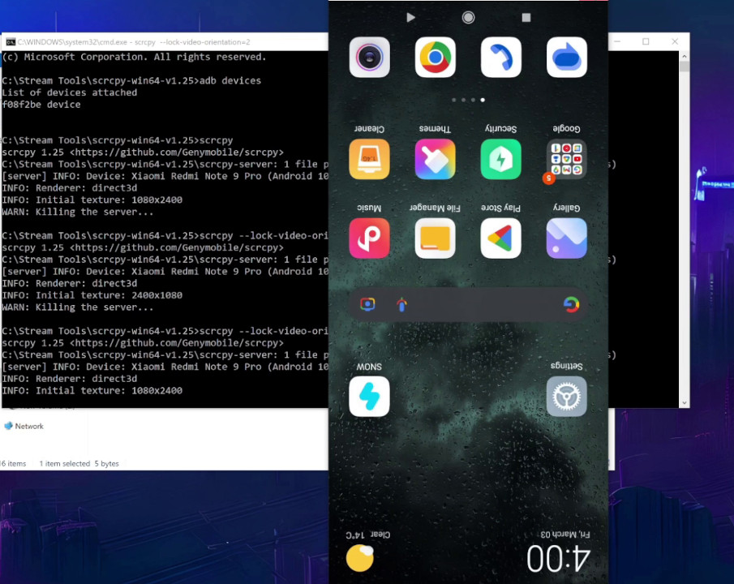Click the first 'WARN: Killing the server...' line
The height and width of the screenshot is (584, 734).
(x=78, y=213)
